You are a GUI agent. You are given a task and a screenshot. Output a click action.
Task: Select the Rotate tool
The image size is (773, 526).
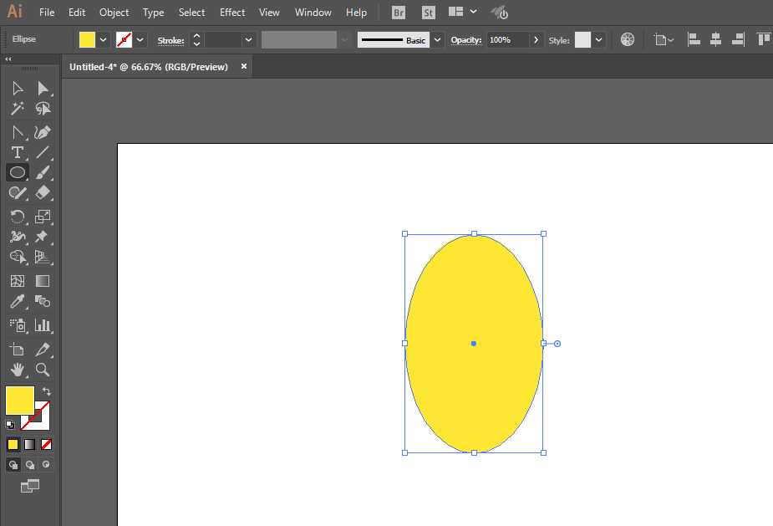(x=17, y=217)
